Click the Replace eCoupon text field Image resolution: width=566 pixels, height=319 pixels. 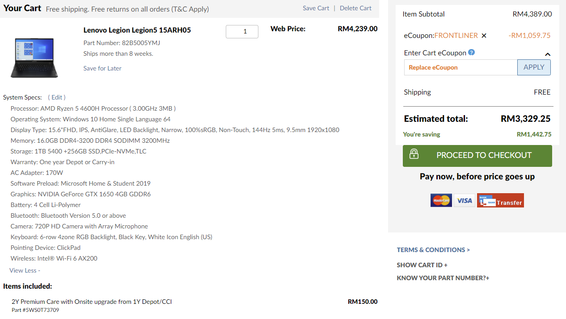[460, 67]
